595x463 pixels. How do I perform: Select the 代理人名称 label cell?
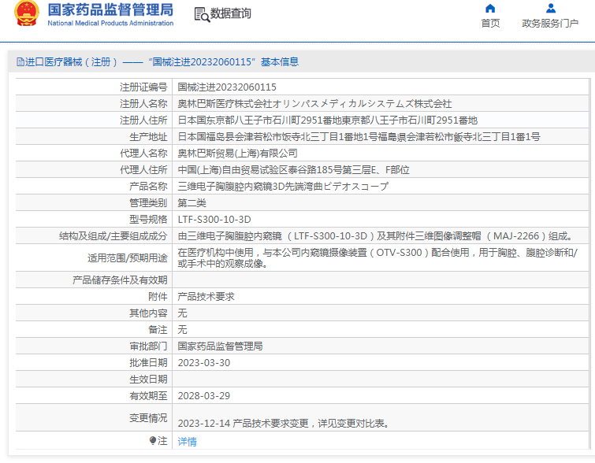143,154
